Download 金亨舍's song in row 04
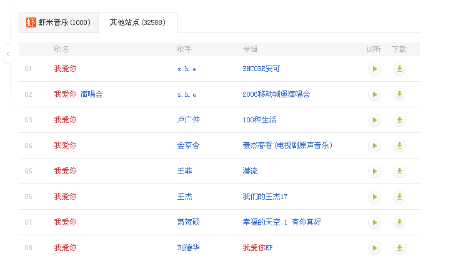 coord(399,146)
